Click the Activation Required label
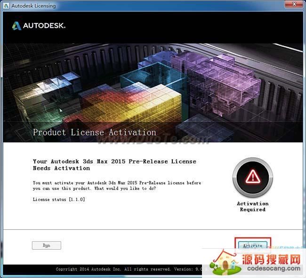Image resolution: width=306 pixels, height=278 pixels. pos(252,207)
